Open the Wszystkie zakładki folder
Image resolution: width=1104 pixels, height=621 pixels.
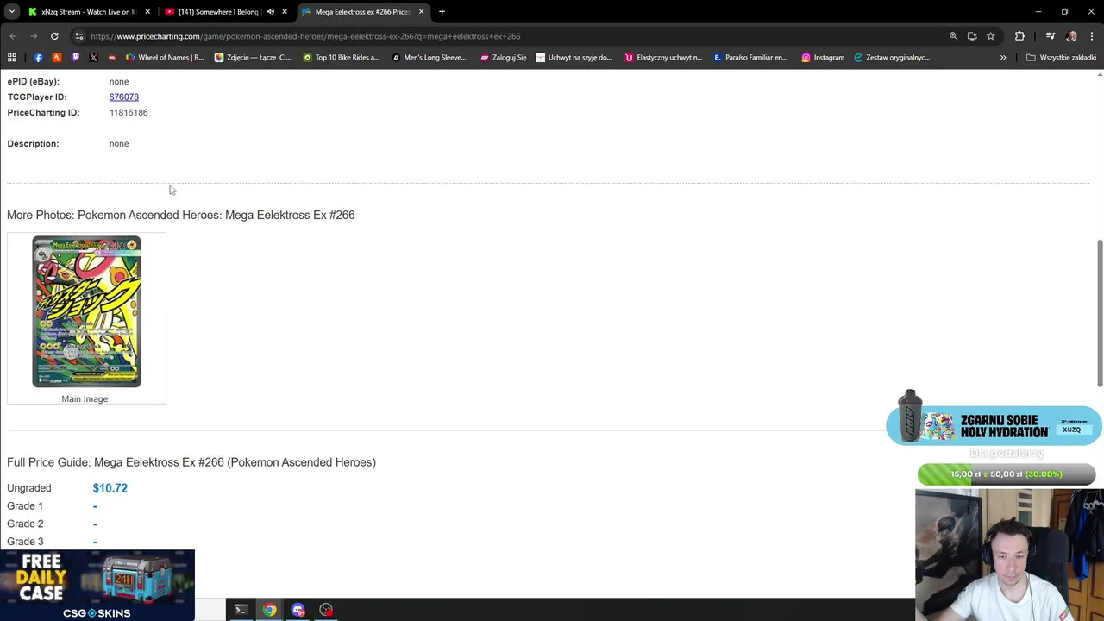pos(1061,58)
